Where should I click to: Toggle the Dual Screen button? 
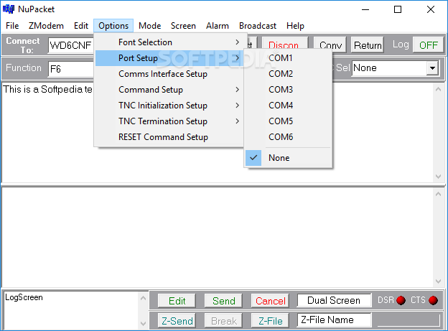[x=334, y=300]
